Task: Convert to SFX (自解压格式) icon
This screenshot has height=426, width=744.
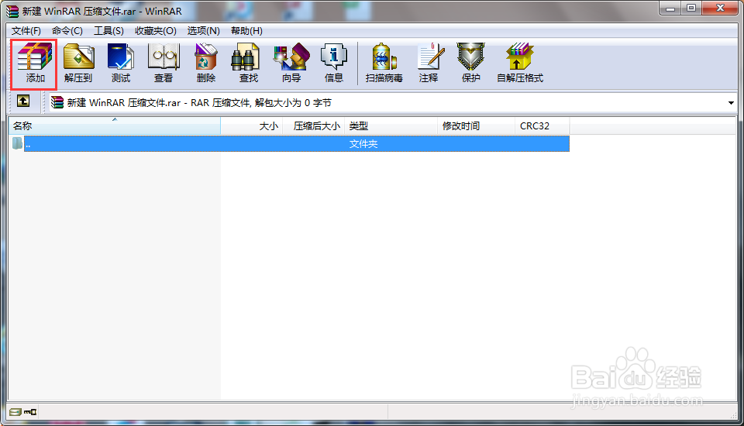Action: [x=519, y=64]
